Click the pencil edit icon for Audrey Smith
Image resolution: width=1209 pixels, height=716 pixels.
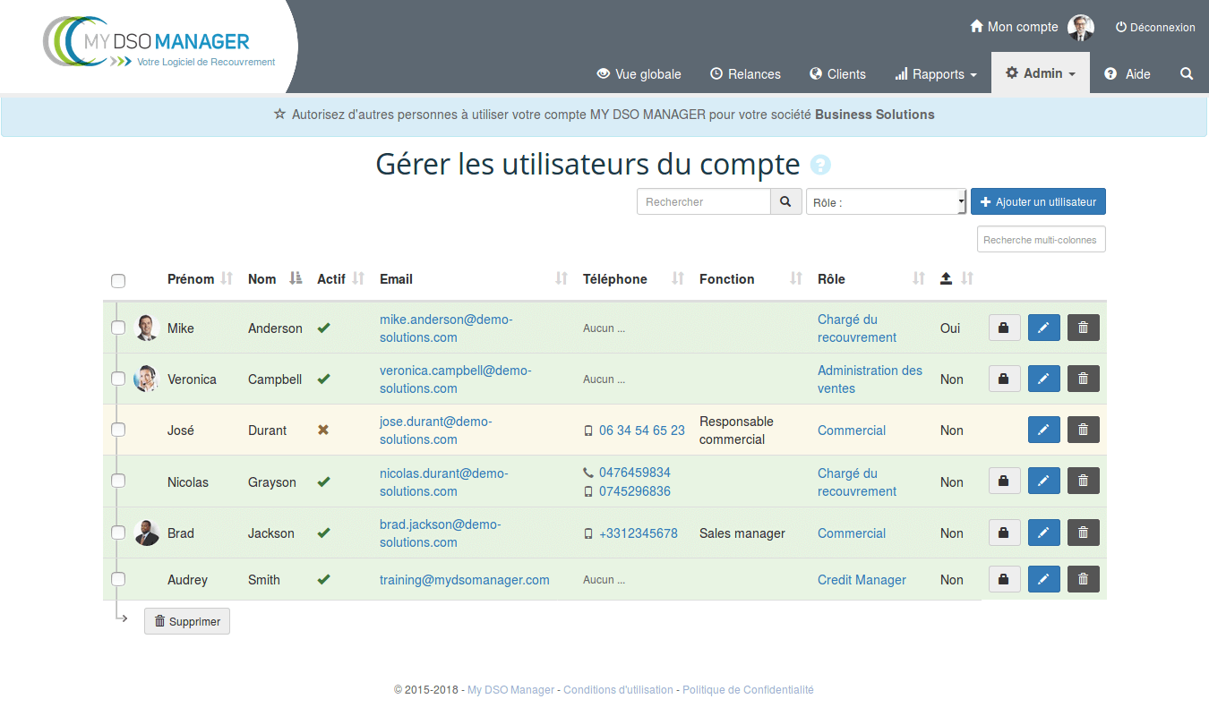[x=1043, y=579]
